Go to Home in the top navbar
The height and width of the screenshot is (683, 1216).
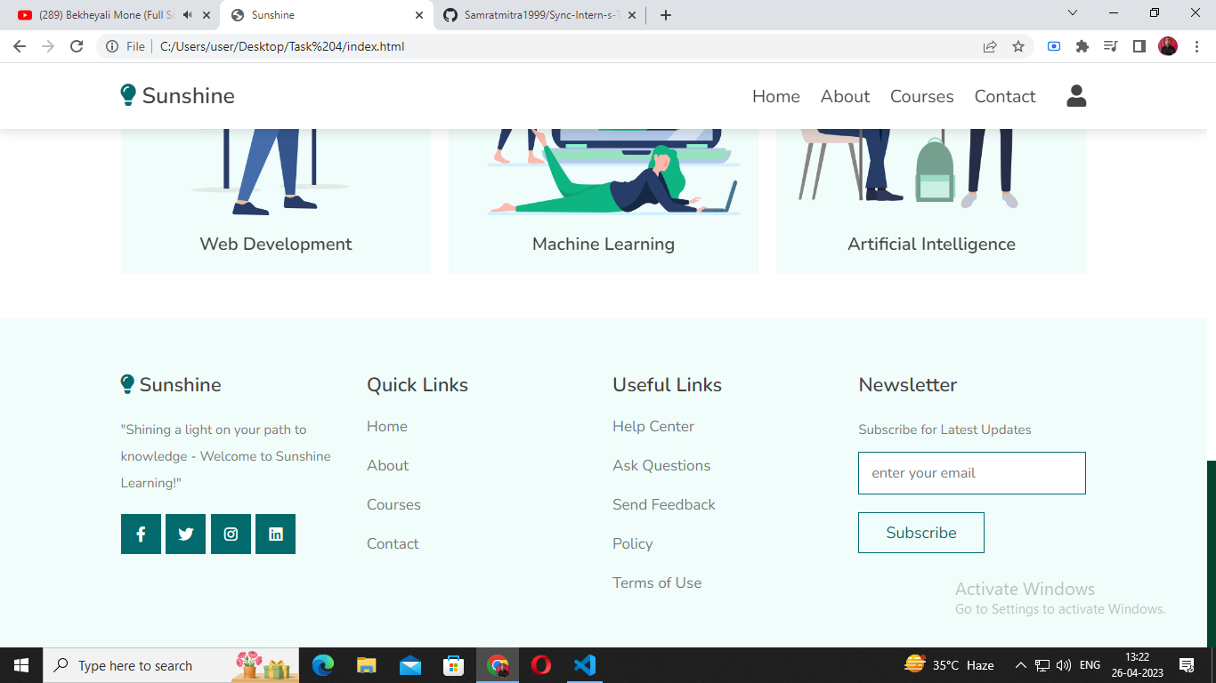tap(776, 96)
